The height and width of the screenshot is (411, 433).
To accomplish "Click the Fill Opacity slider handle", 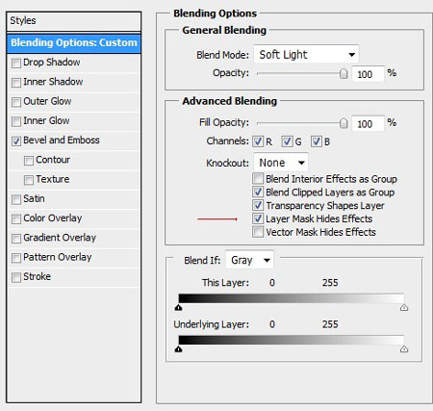I will [x=344, y=123].
